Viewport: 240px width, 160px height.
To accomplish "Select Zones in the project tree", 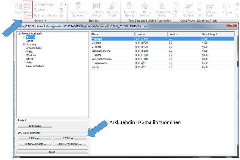I will 30,41.
